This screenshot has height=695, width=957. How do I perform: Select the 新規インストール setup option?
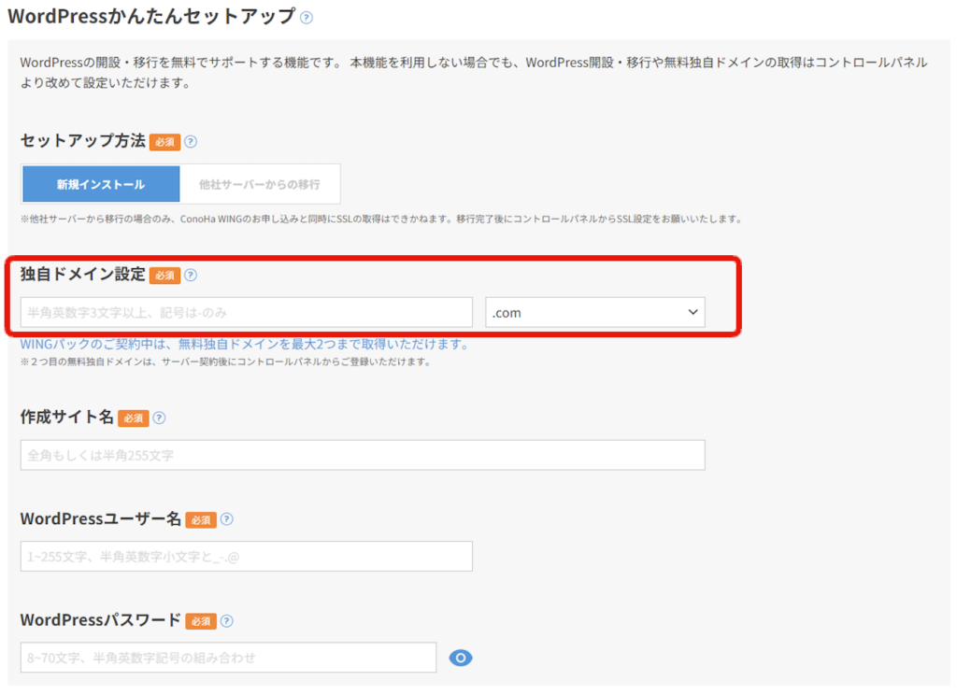point(101,184)
